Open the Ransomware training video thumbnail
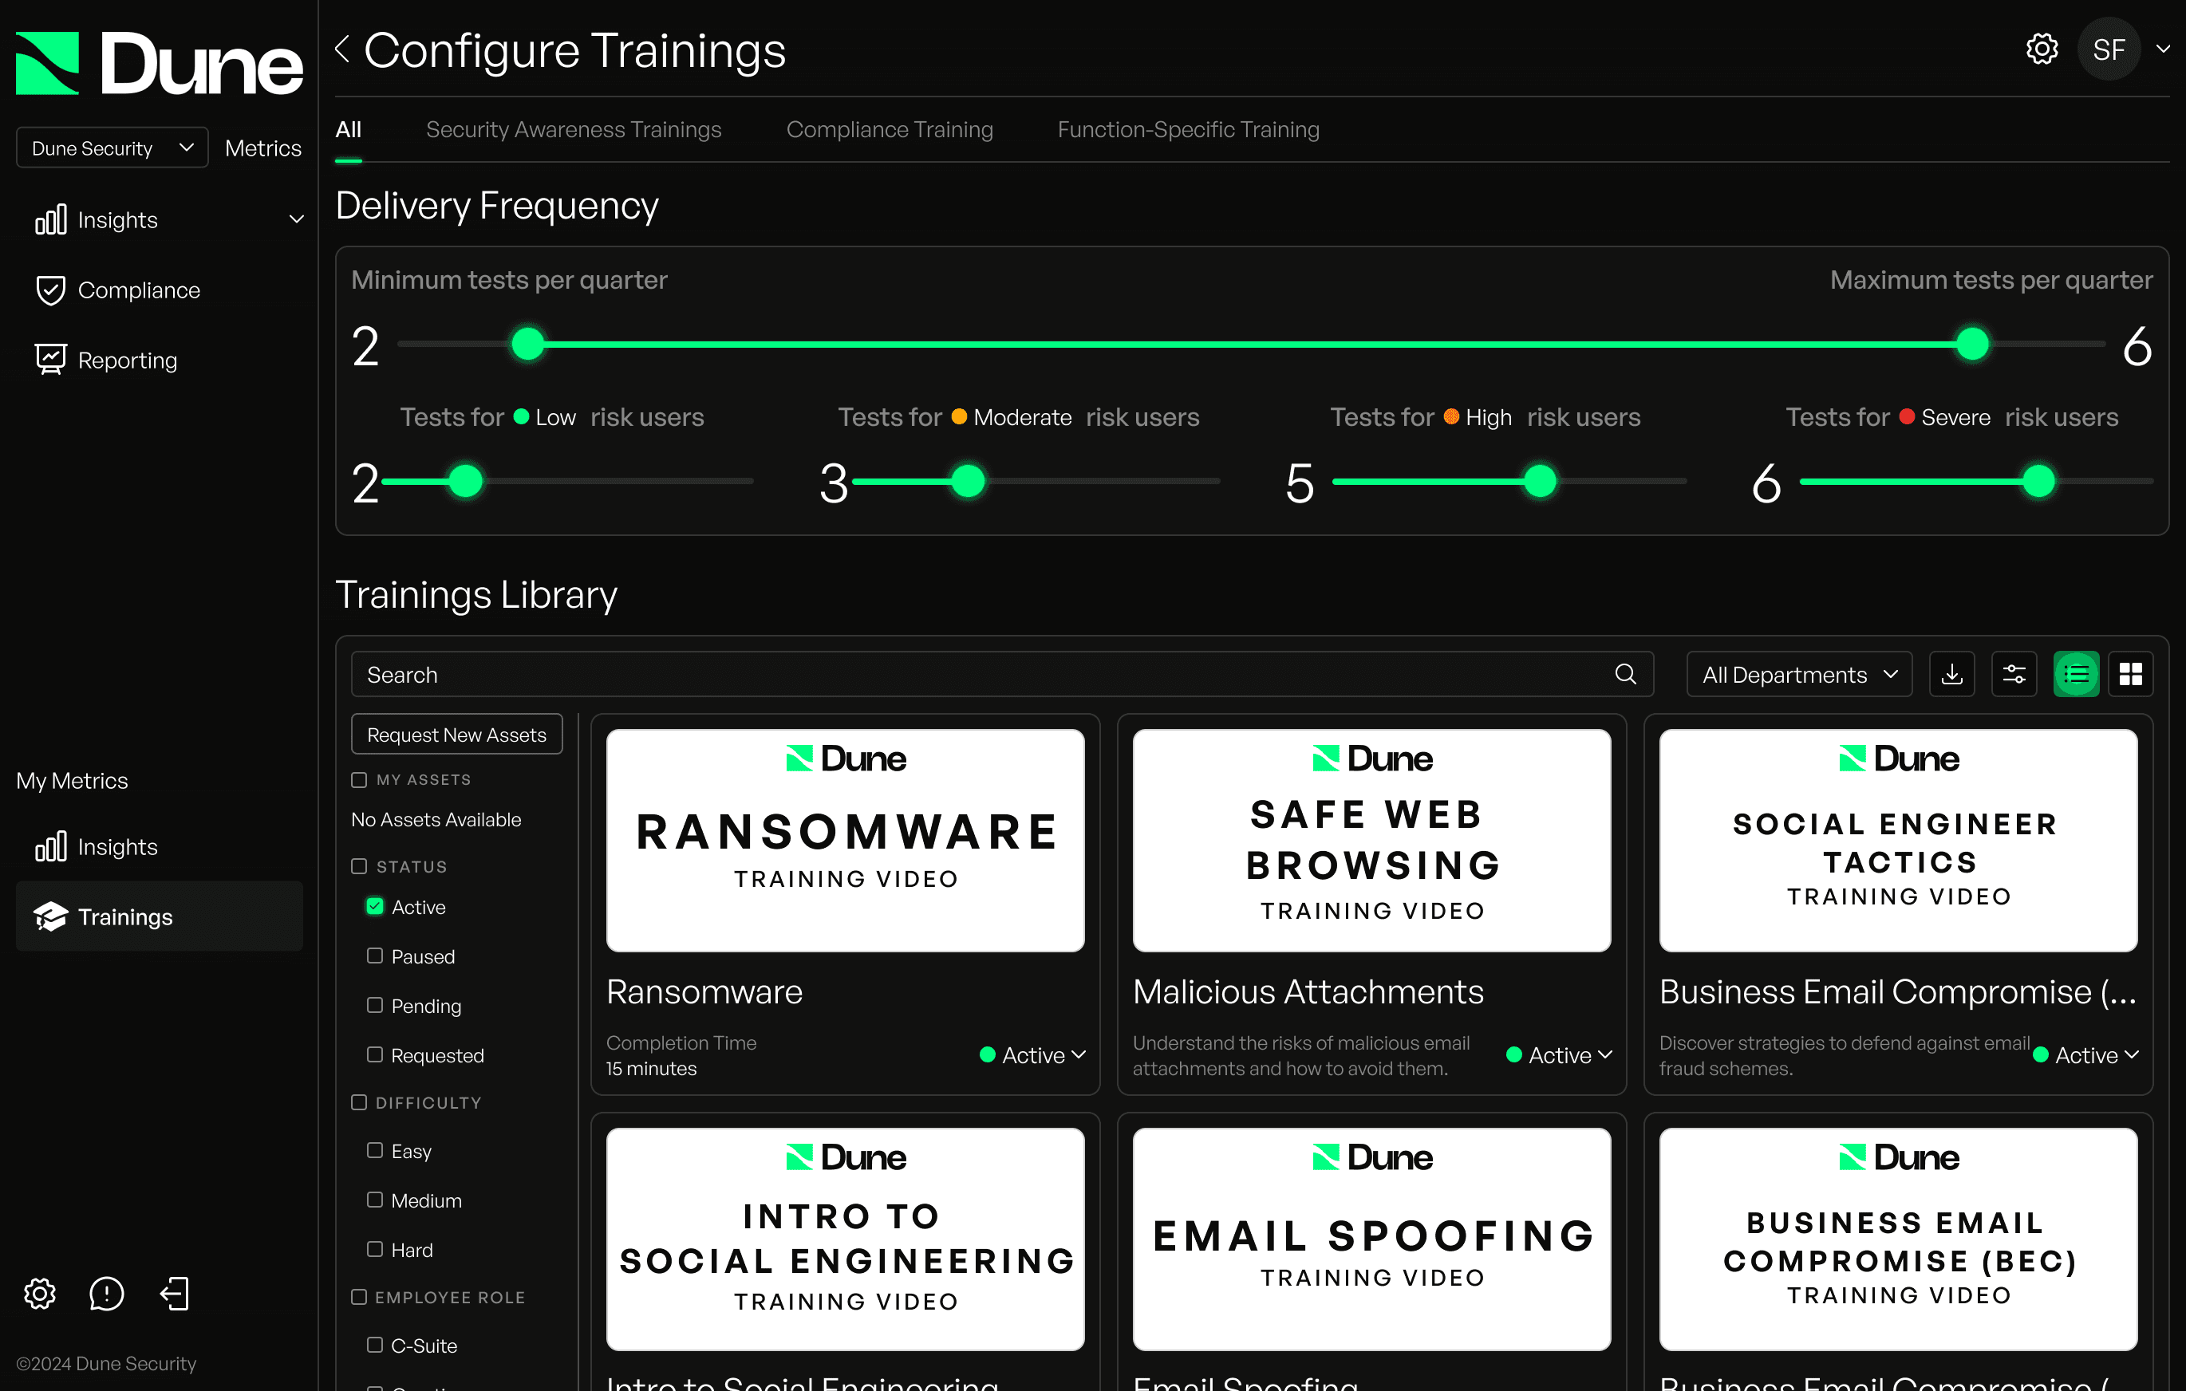This screenshot has height=1391, width=2186. 845,840
